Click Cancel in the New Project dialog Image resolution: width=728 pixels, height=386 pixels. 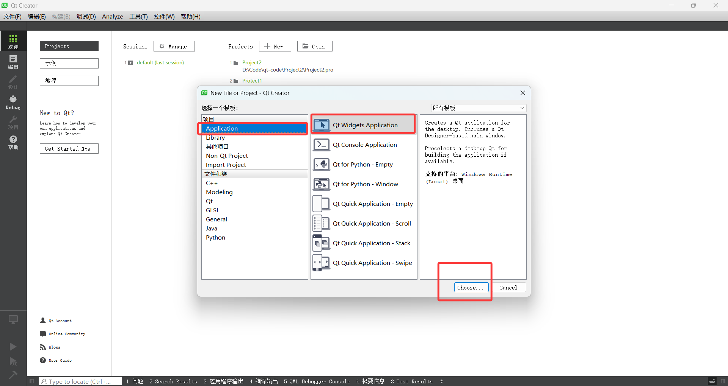point(508,288)
